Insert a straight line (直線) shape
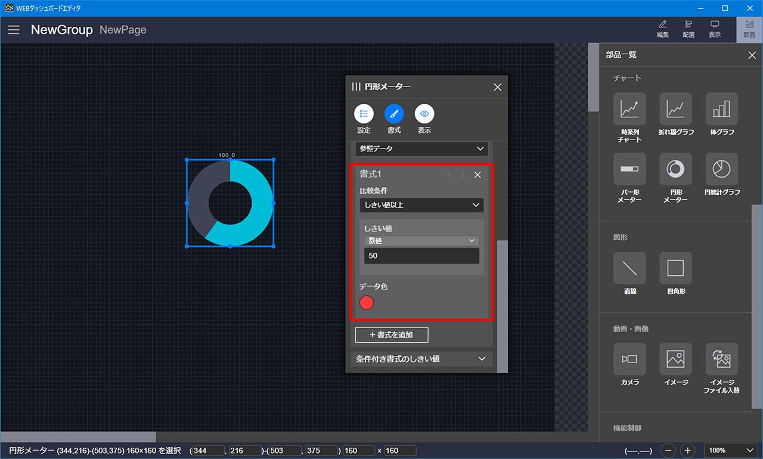Image resolution: width=763 pixels, height=459 pixels. [629, 268]
